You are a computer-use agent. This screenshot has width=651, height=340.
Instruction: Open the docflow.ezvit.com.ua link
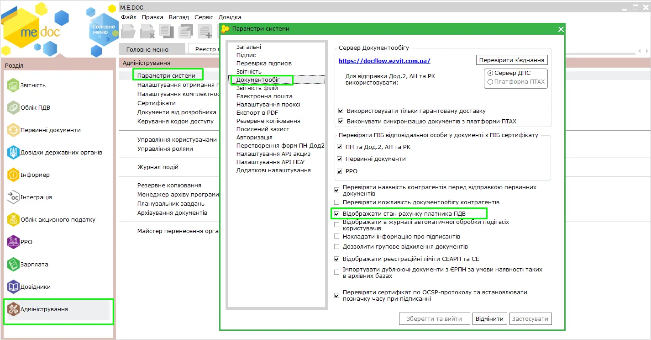(384, 61)
